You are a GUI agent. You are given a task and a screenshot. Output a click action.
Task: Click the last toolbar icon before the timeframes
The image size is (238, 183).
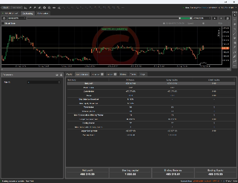pos(59,8)
